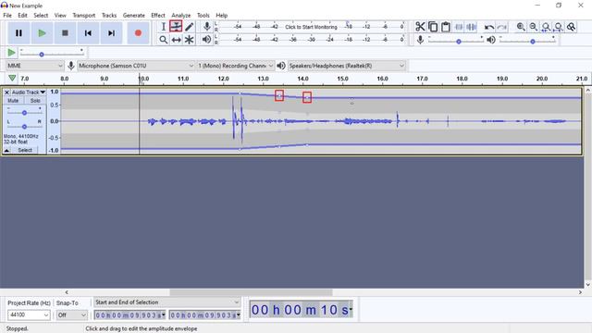Paste audio with the clipboard icon
The width and height of the screenshot is (592, 333).
coord(446,27)
